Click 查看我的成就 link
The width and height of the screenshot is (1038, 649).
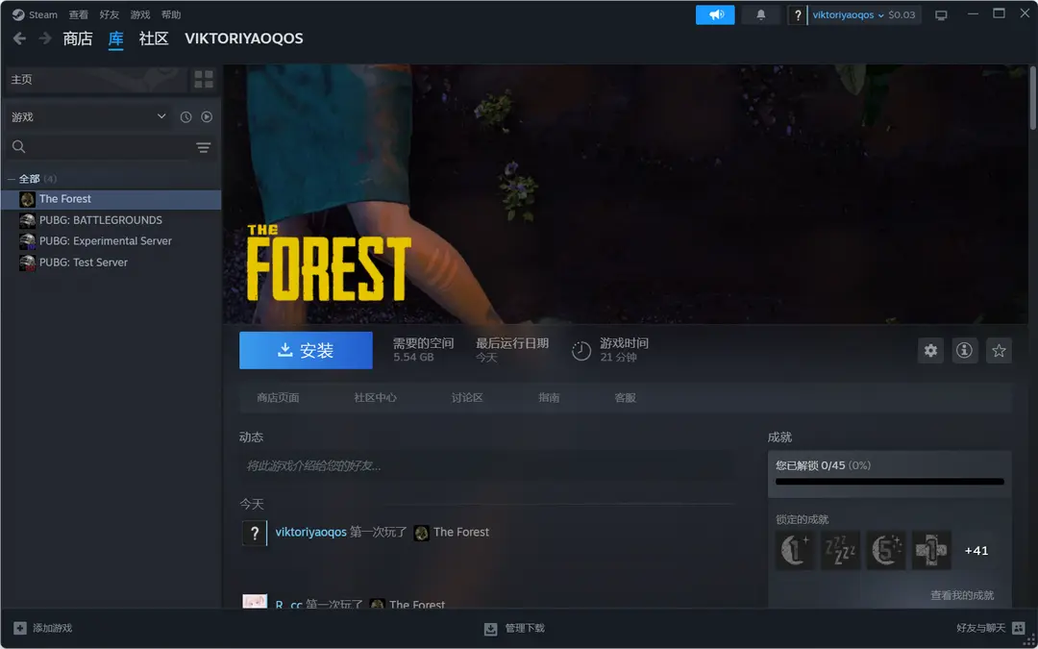962,595
